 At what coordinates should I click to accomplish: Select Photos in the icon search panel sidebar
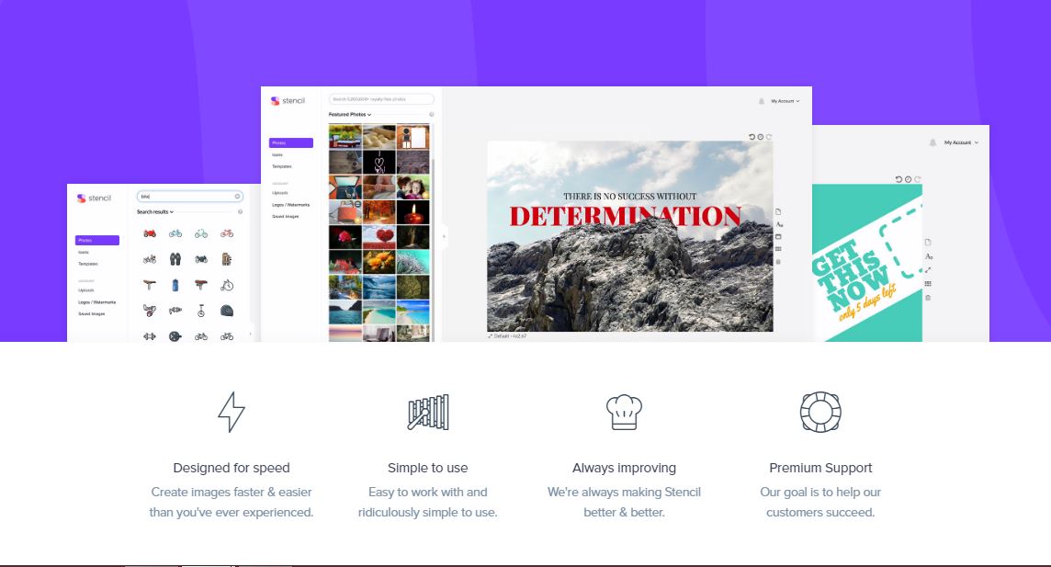[x=97, y=240]
